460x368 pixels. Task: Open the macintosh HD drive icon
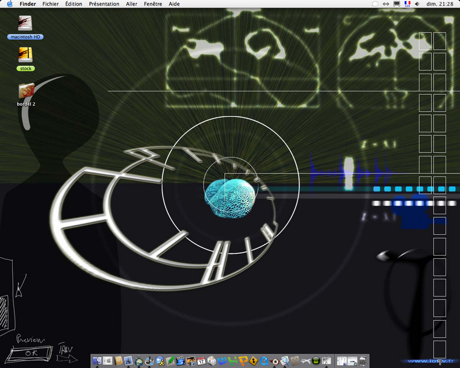tap(25, 23)
